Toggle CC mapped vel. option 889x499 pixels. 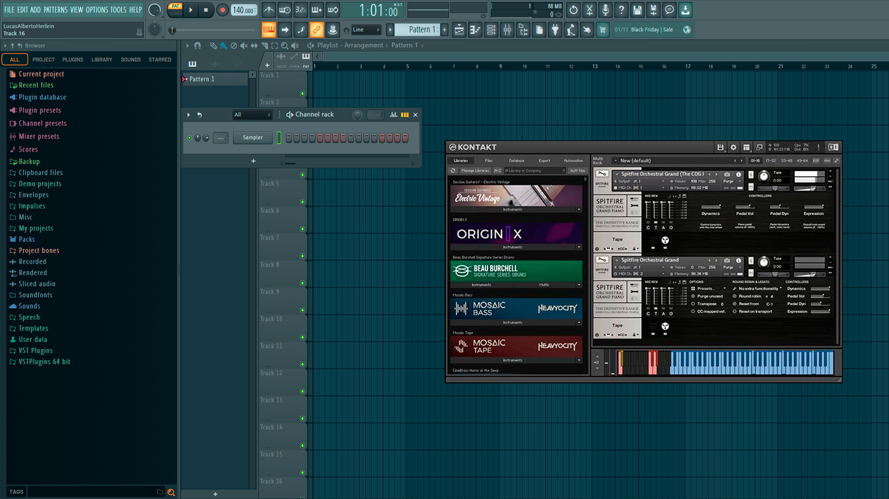pos(693,312)
